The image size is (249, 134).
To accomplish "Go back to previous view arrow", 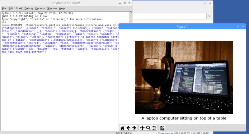I will [128, 128].
